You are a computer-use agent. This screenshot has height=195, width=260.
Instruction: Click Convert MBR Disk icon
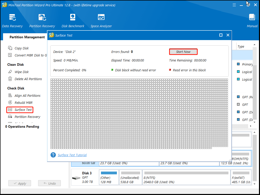pos(10,55)
